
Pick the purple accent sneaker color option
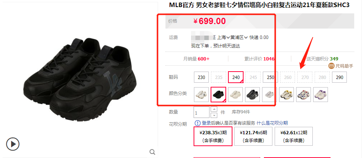point(321,94)
